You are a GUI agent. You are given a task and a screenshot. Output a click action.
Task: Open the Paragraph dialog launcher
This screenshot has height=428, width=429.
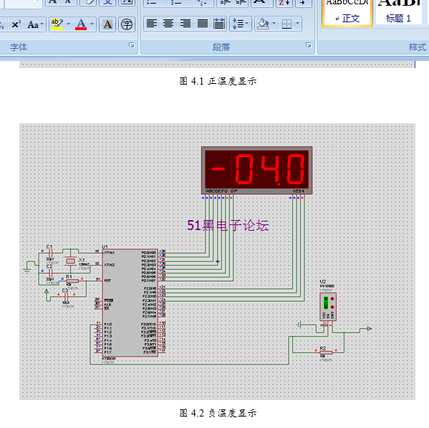click(309, 45)
